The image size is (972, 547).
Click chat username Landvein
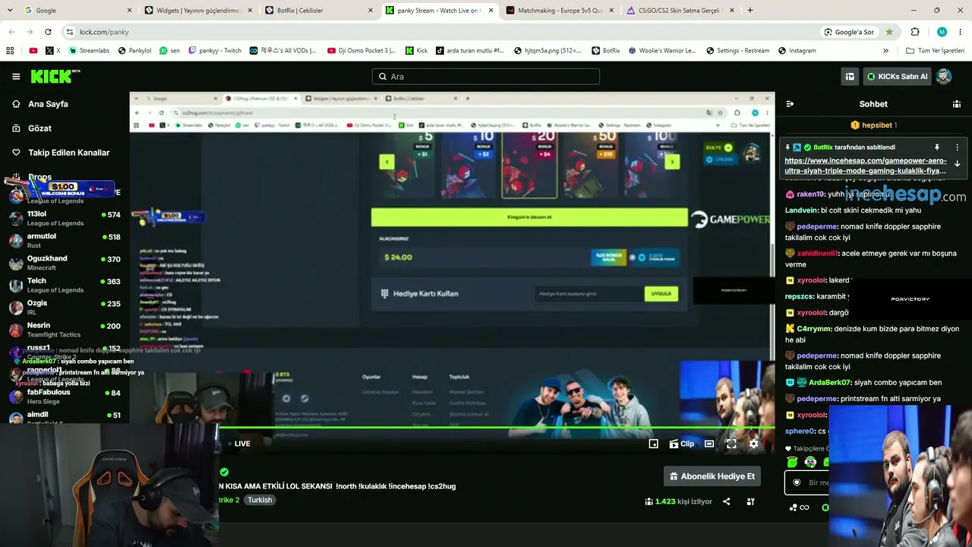point(801,210)
